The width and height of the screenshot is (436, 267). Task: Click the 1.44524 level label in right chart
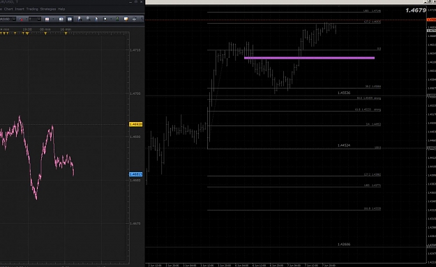tap(344, 145)
